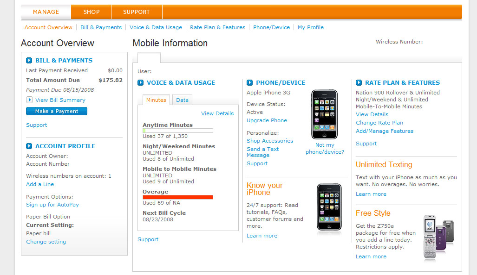The width and height of the screenshot is (477, 275).
Task: Click the Anytime Minutes usage bar
Action: (178, 131)
